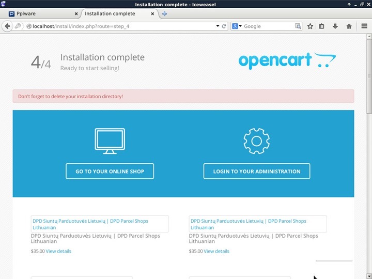
Task: Open the URL history dropdown arrow
Action: (218, 26)
